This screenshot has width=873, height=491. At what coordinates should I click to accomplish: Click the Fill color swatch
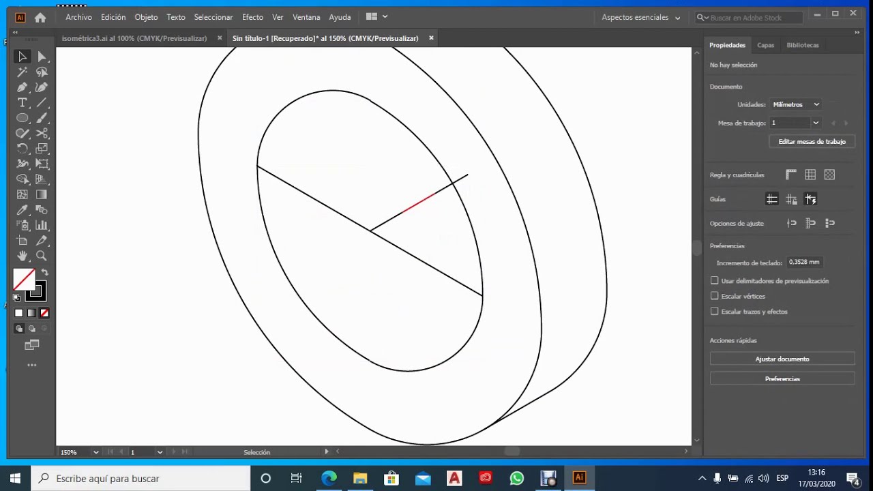click(23, 280)
